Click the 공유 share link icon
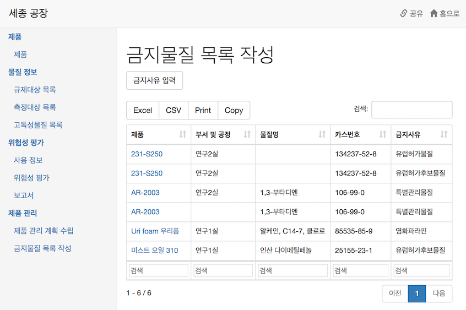The width and height of the screenshot is (466, 310). coord(403,13)
